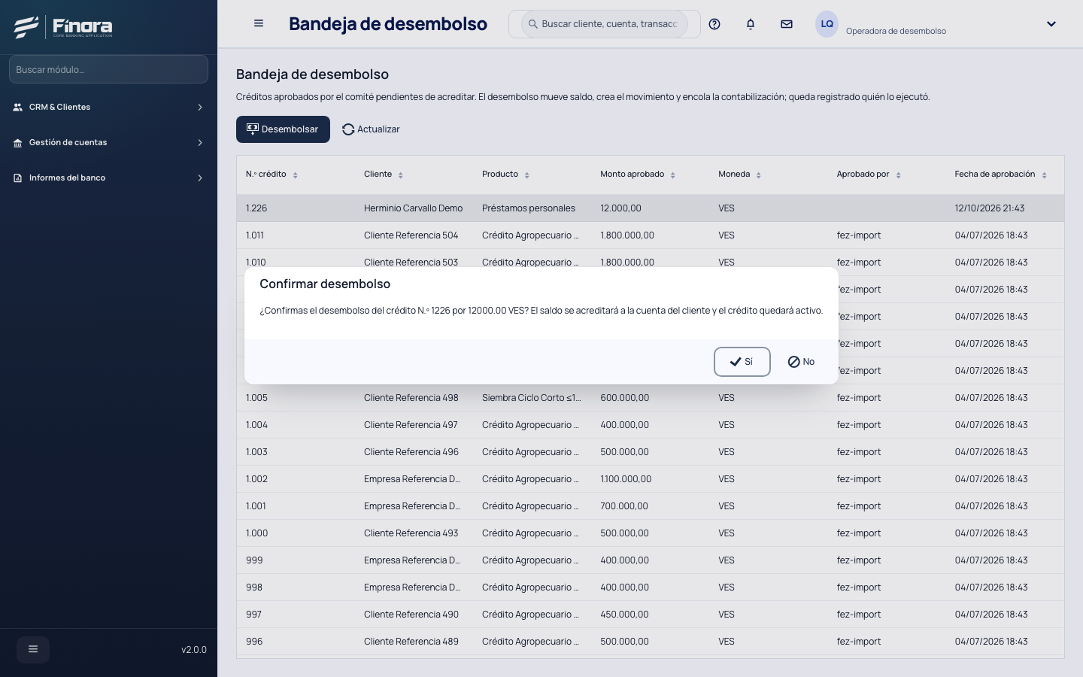Select the row for Cliente Referencia 493
This screenshot has height=677, width=1083.
click(651, 533)
